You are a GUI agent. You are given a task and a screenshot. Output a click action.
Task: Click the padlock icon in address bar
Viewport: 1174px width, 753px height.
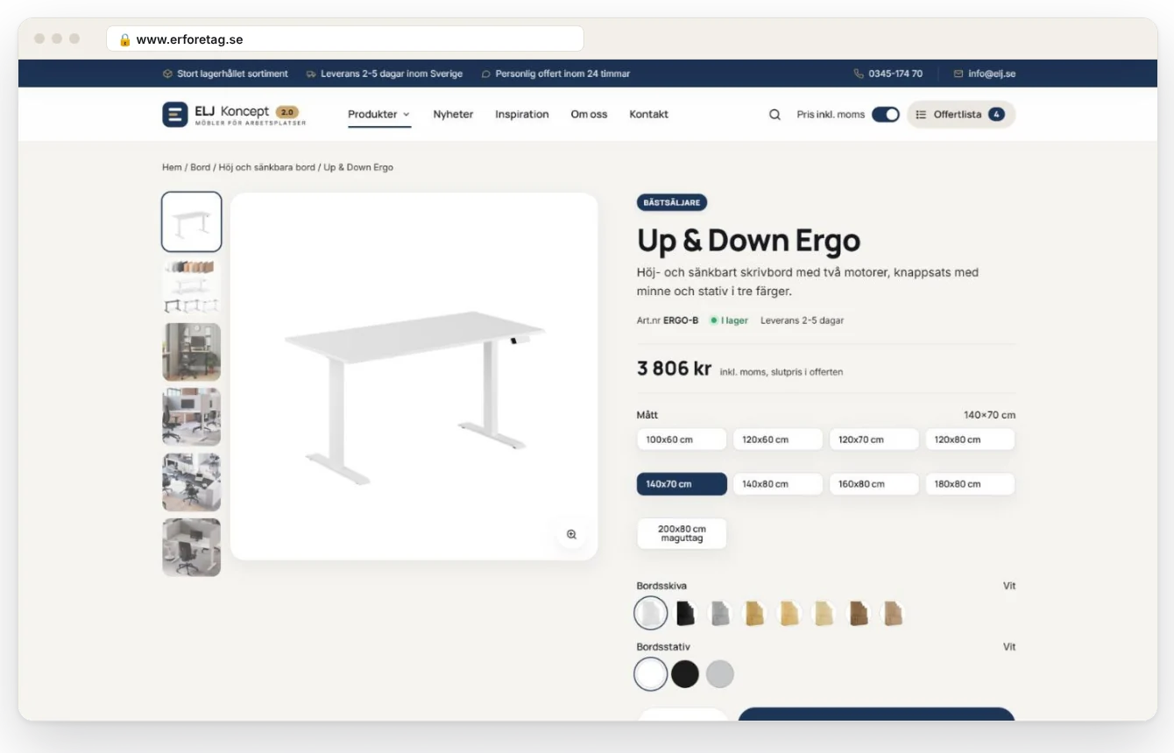click(124, 39)
